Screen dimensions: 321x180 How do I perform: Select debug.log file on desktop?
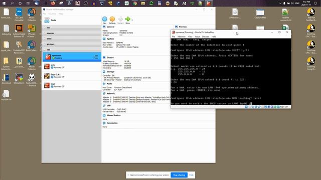(6, 29)
